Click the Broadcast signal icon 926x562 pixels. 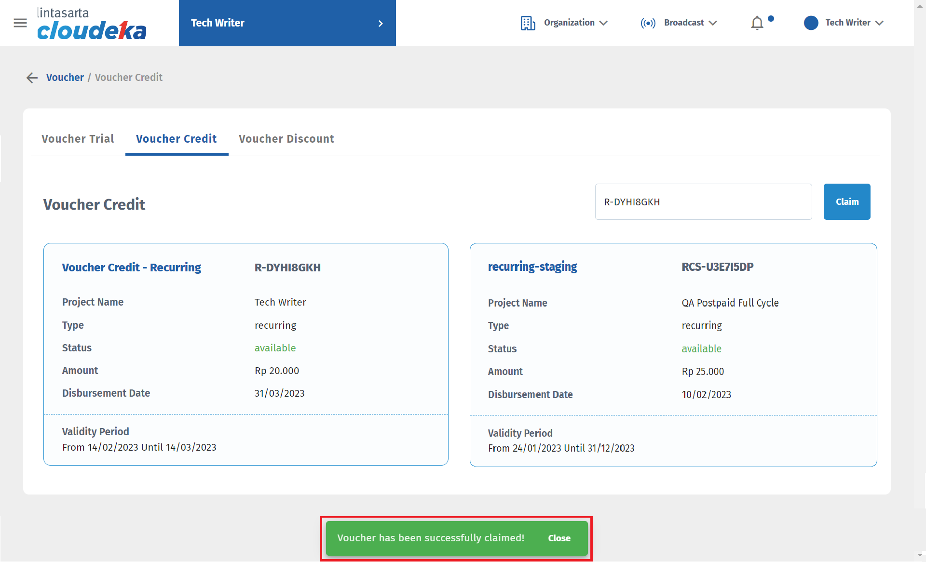[x=648, y=23]
